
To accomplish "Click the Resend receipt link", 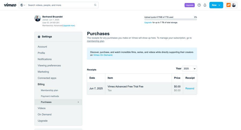I will 190,88.
